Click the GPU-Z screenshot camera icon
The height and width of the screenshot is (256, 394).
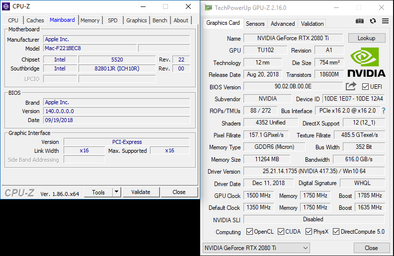point(360,21)
